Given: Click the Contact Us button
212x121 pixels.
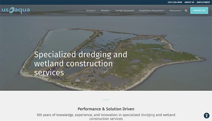Looking at the screenshot, I should 199,11.
